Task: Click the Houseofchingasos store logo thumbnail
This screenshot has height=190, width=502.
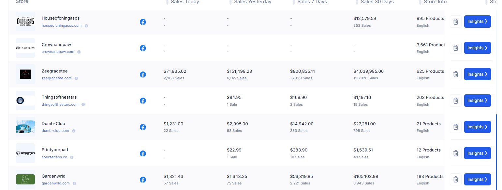Action: tap(25, 22)
